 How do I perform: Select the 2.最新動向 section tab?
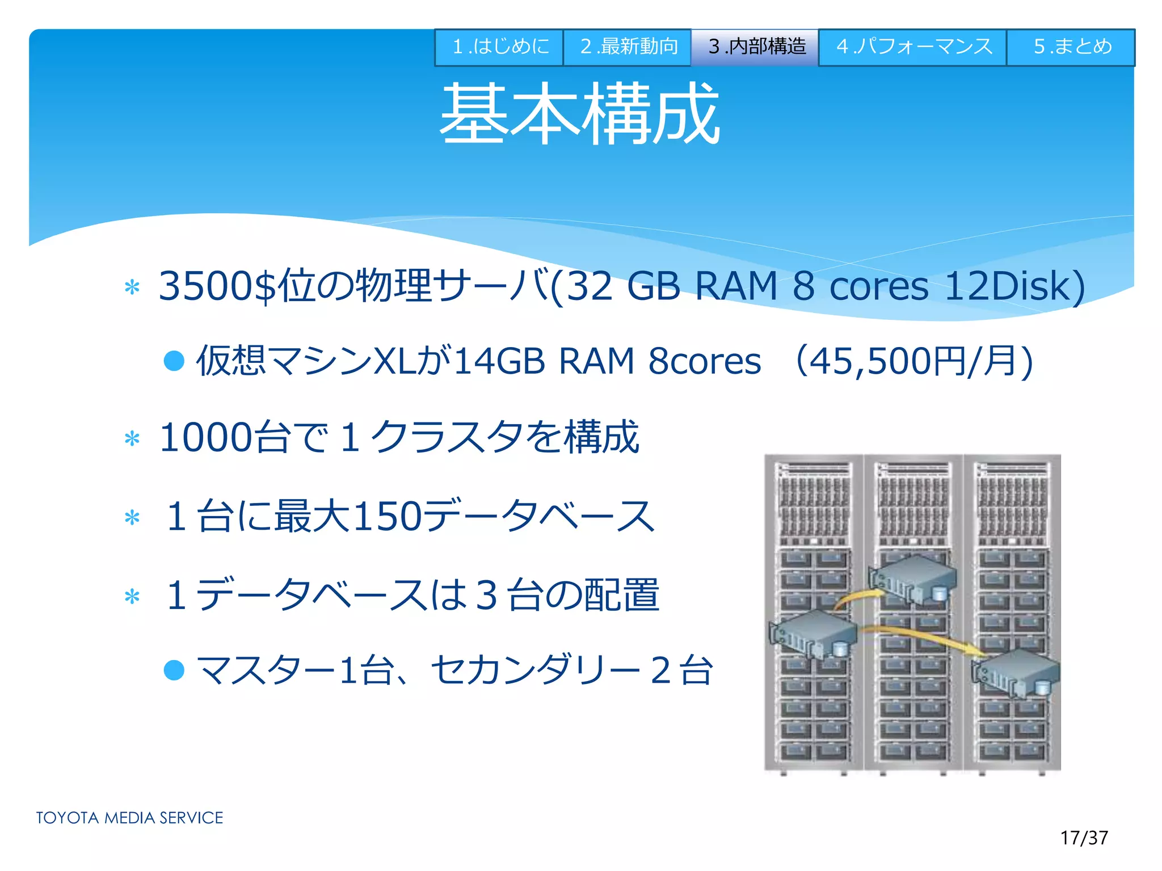point(628,47)
